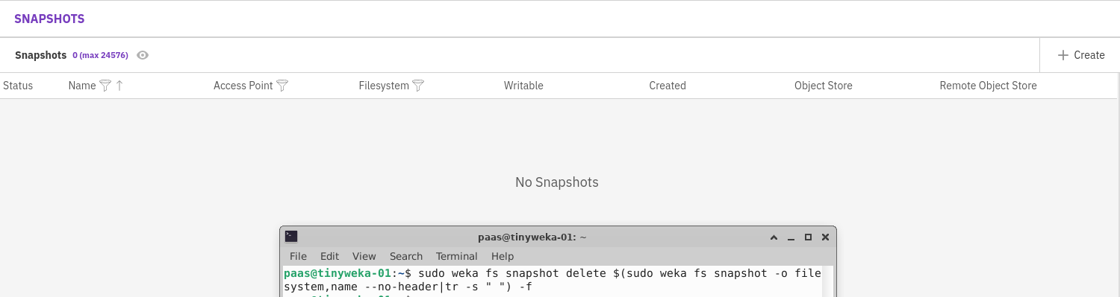Image resolution: width=1120 pixels, height=297 pixels.
Task: Open the terminal File menu
Action: click(x=298, y=256)
